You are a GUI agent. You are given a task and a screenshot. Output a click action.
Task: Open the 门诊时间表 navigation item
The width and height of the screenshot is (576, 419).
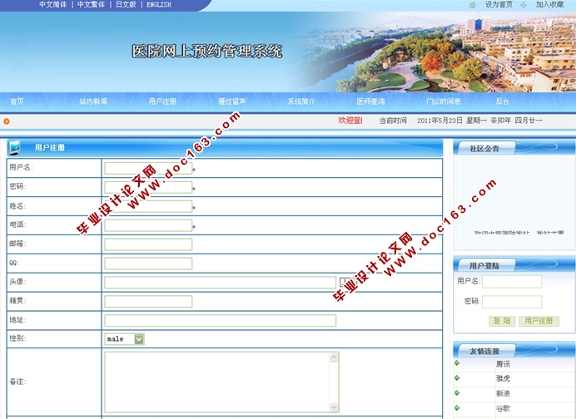point(444,101)
